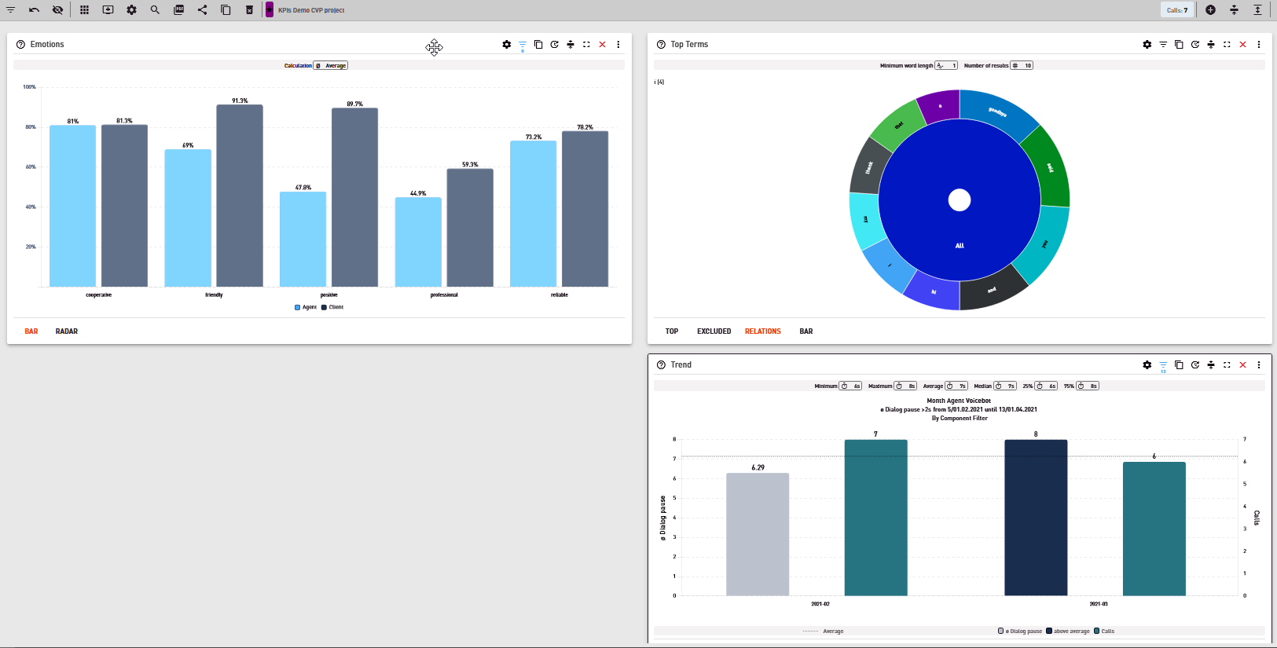Collapse the Top Terms widget vertically
This screenshot has width=1277, height=648.
coord(1211,45)
